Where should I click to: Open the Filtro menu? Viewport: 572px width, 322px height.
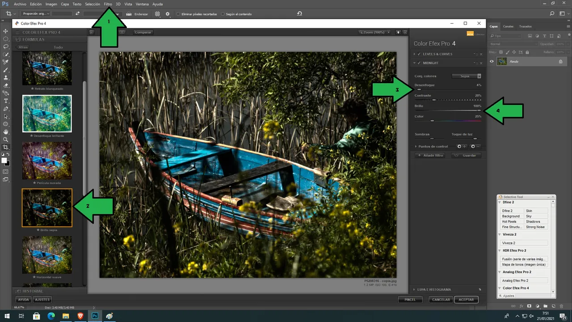click(x=108, y=4)
